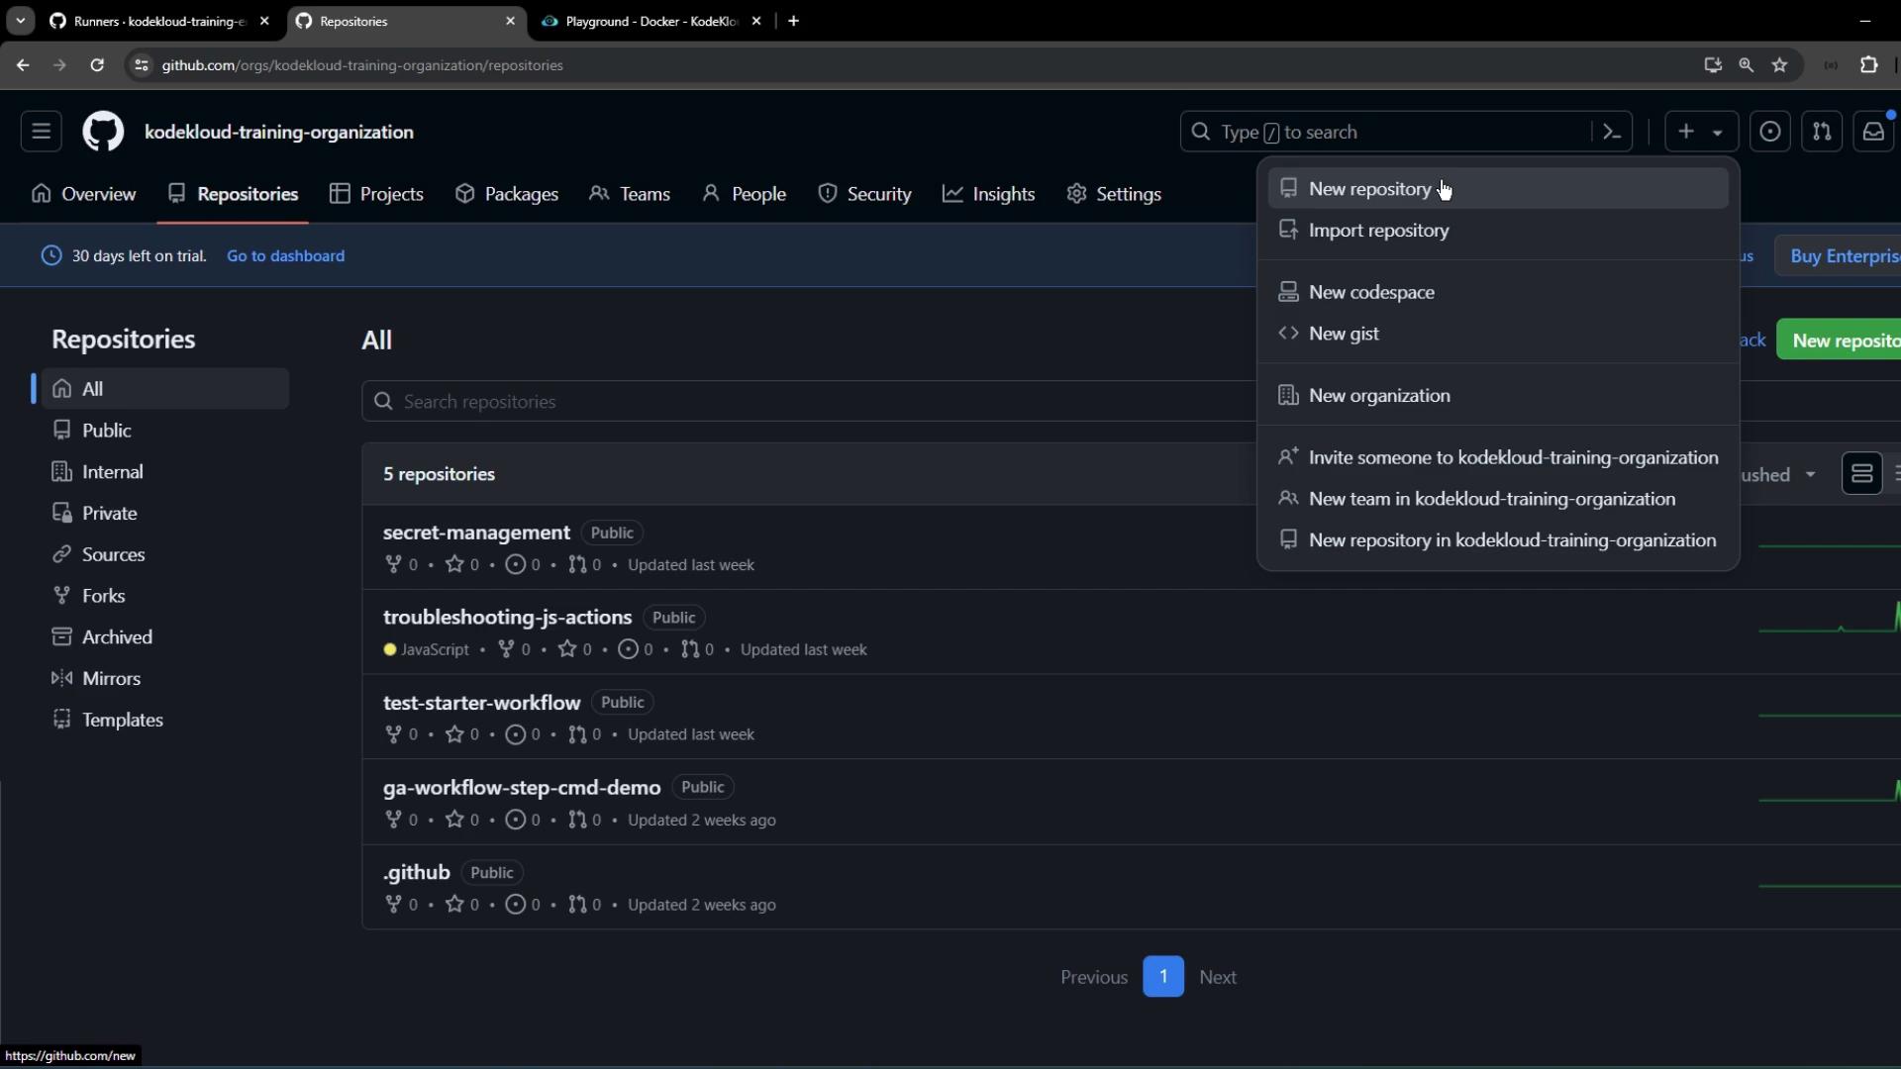Expand the Last pushed sort dropdown
The height and width of the screenshot is (1069, 1901).
tap(1782, 475)
